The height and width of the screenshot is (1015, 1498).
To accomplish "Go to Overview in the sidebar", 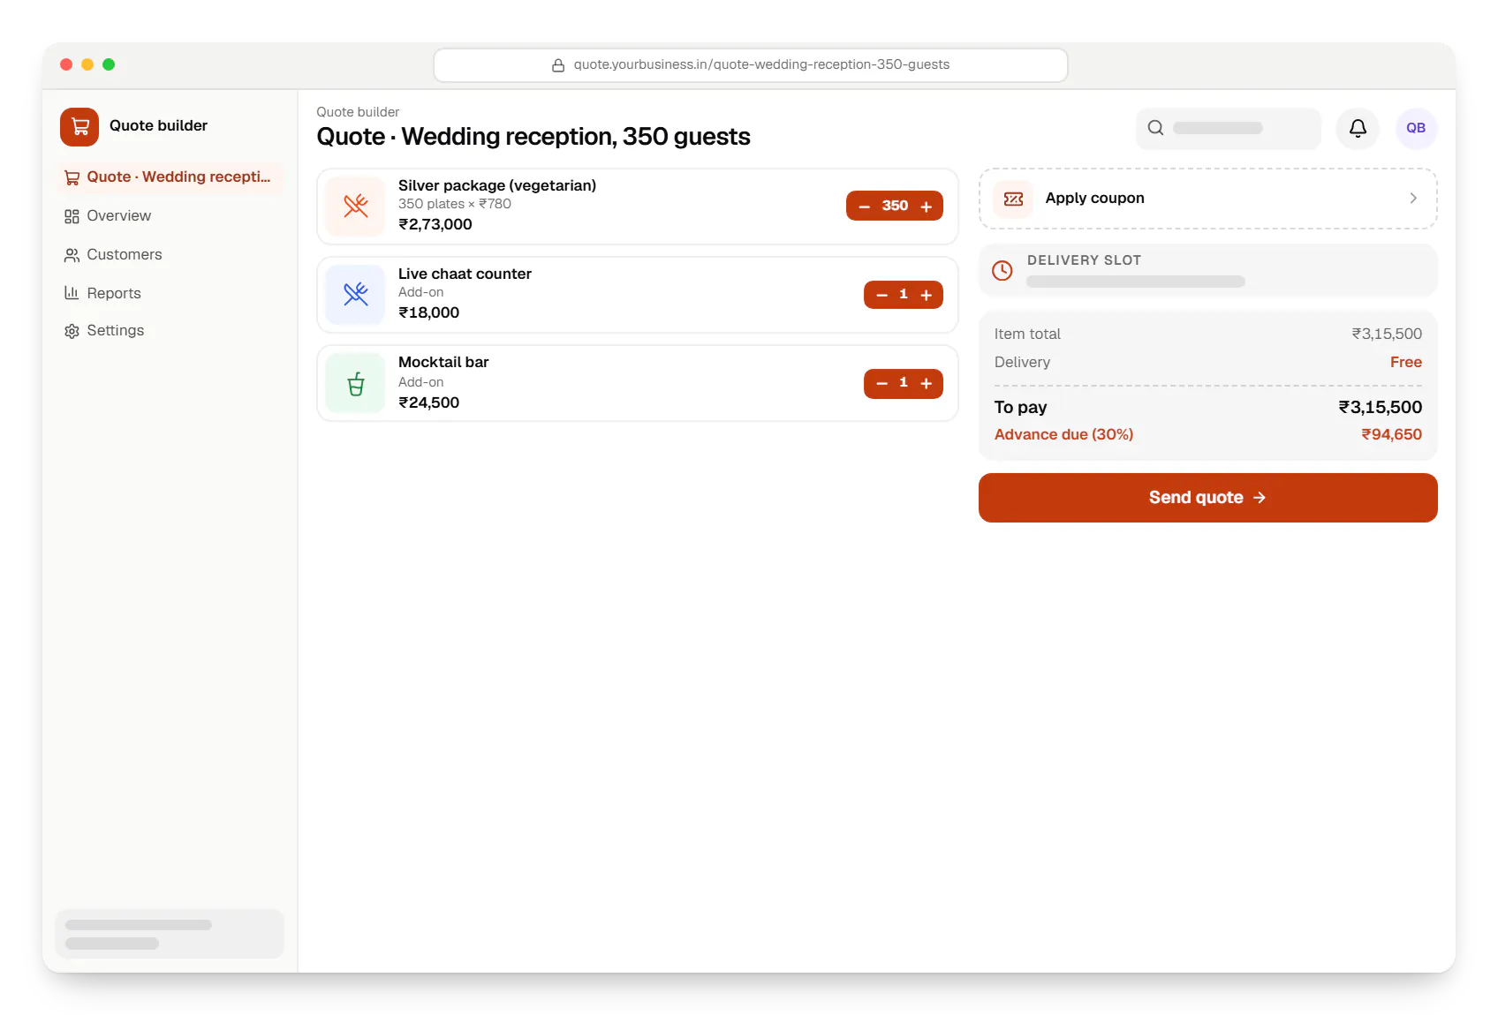I will point(170,216).
